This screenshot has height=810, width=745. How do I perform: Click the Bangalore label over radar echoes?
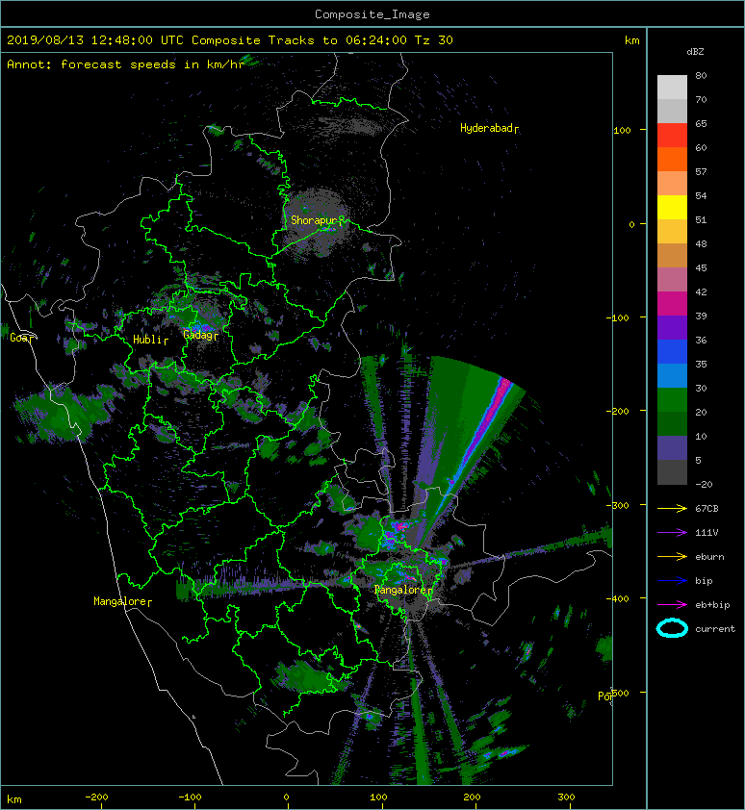[x=401, y=590]
